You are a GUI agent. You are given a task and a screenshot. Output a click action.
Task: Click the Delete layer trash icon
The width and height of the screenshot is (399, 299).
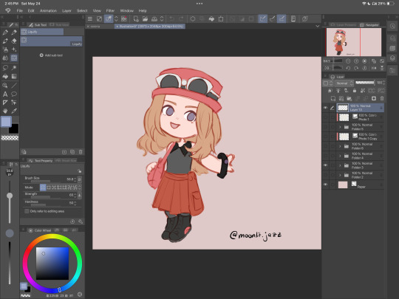382,98
